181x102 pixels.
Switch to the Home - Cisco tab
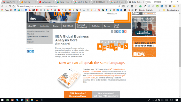click(x=65, y=2)
